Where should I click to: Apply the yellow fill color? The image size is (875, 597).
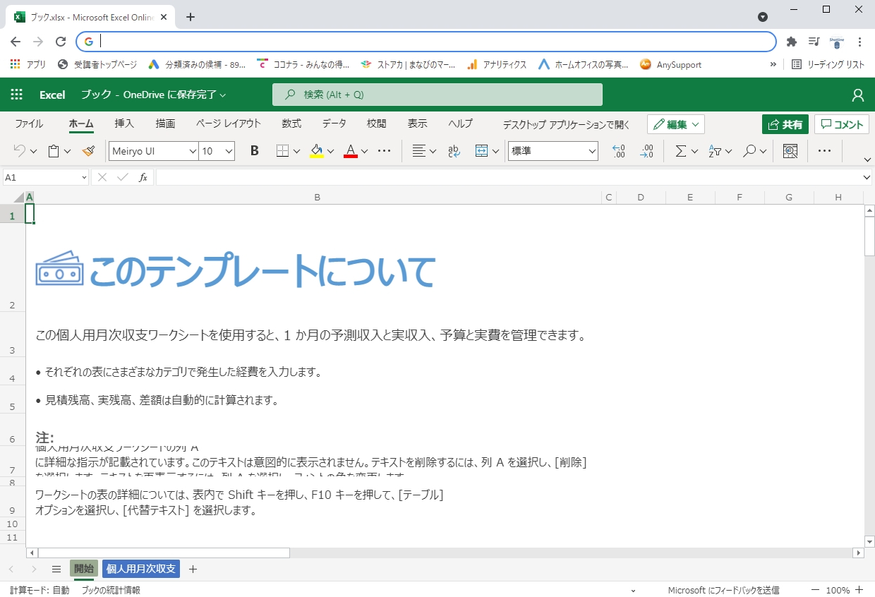click(x=317, y=151)
